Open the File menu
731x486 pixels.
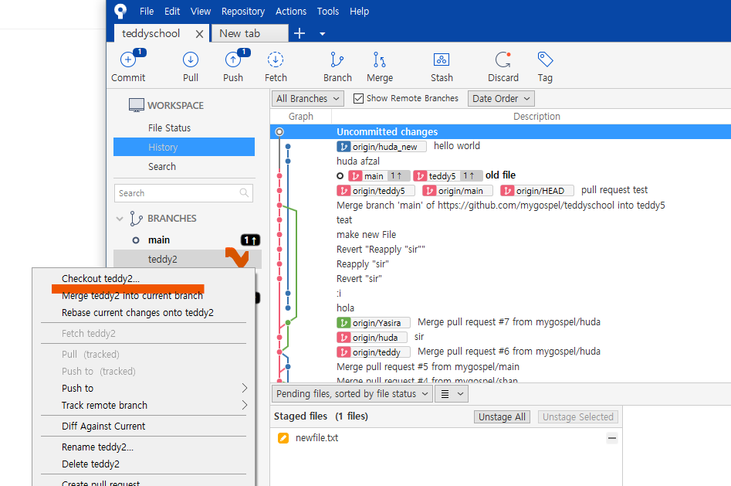147,12
